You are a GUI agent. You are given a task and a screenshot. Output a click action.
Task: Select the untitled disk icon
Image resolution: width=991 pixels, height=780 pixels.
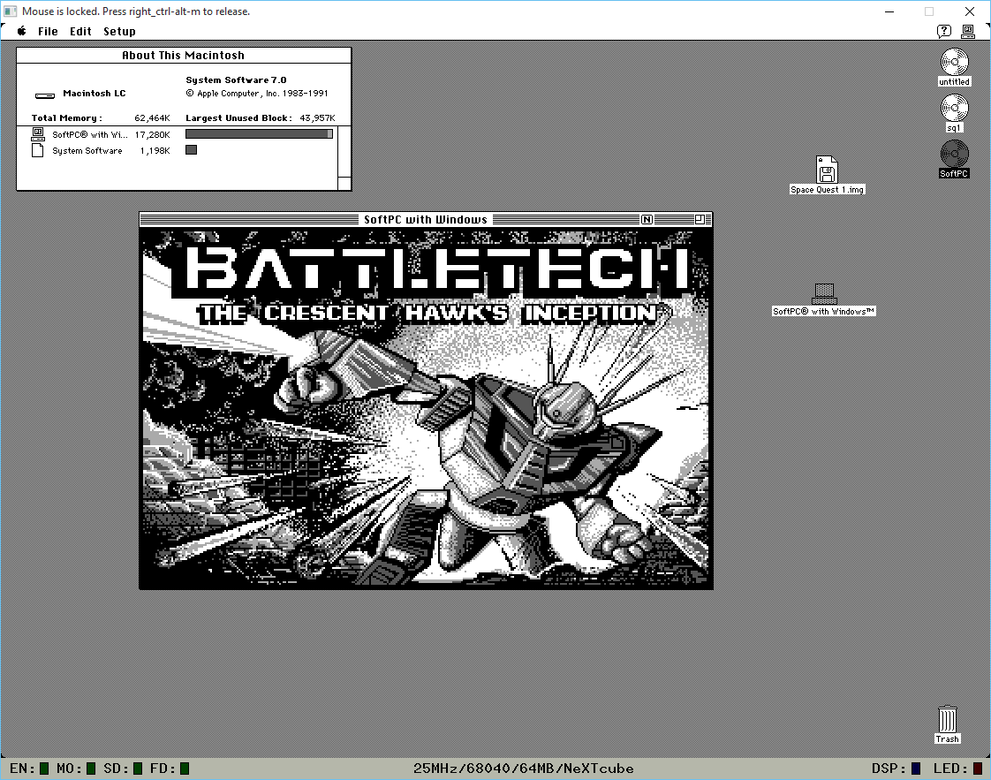click(x=954, y=63)
